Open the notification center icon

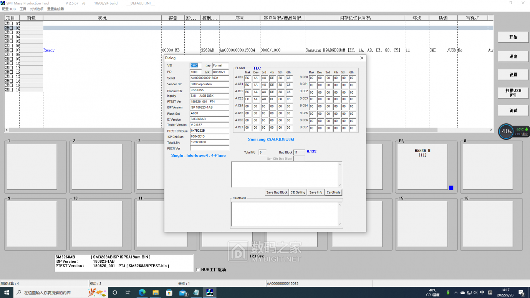point(522,293)
